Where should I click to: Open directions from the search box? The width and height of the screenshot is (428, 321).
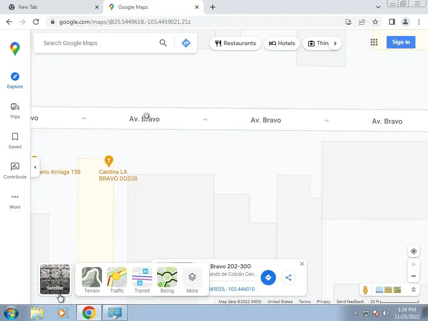pos(186,43)
